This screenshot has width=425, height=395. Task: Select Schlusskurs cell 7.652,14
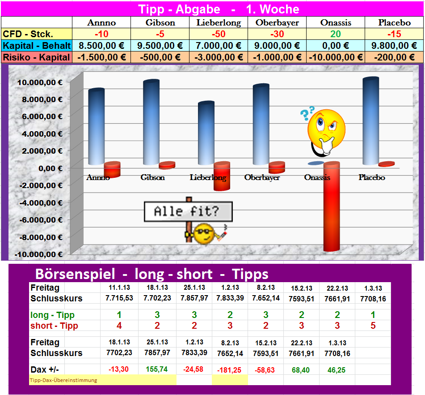[x=266, y=298]
